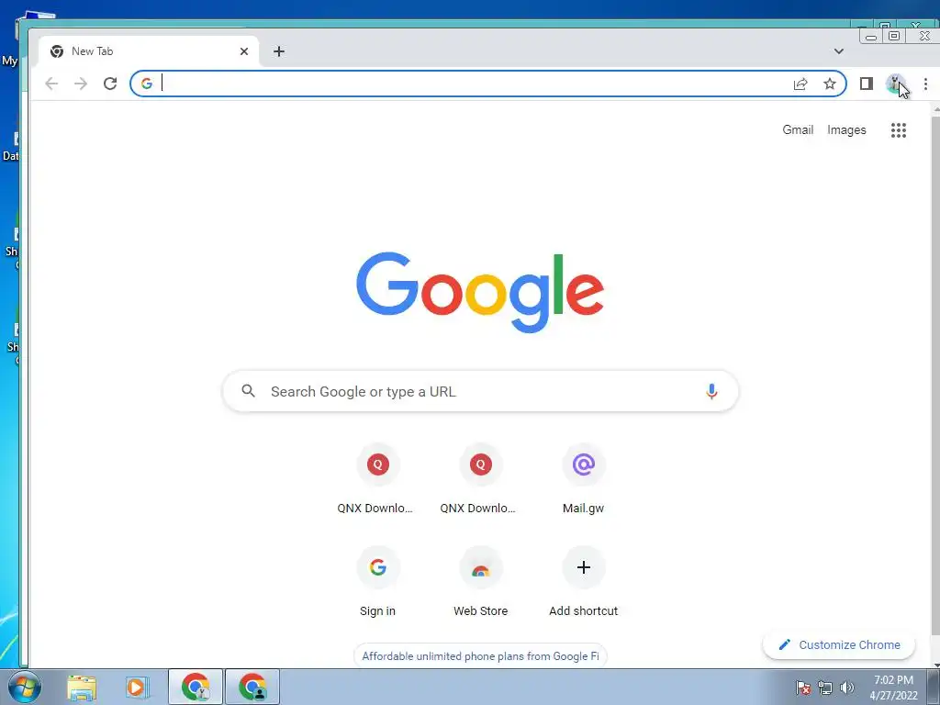This screenshot has height=705, width=940.
Task: Click the Google logo
Action: [480, 292]
